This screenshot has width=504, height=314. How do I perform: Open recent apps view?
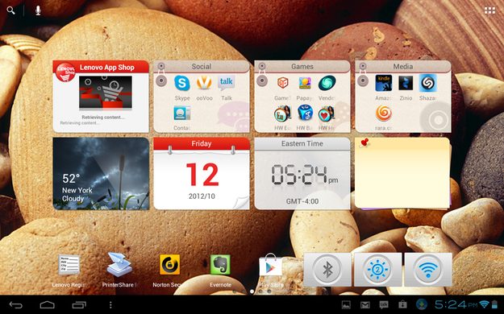point(79,304)
